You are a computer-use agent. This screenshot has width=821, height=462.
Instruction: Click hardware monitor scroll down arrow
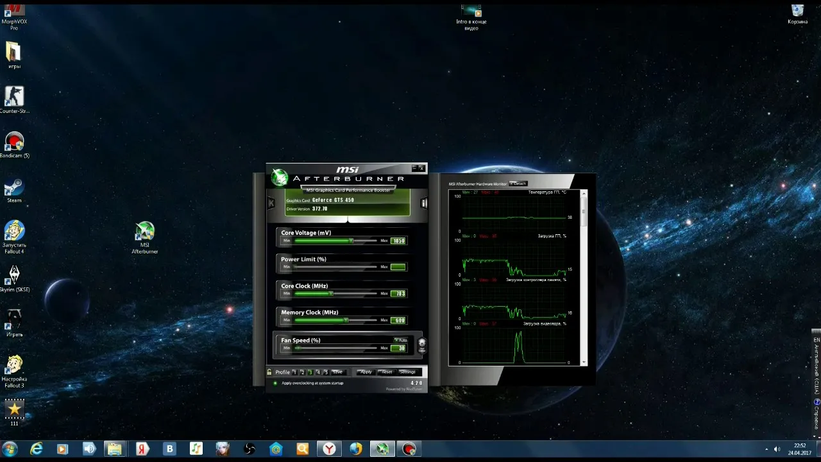[584, 363]
